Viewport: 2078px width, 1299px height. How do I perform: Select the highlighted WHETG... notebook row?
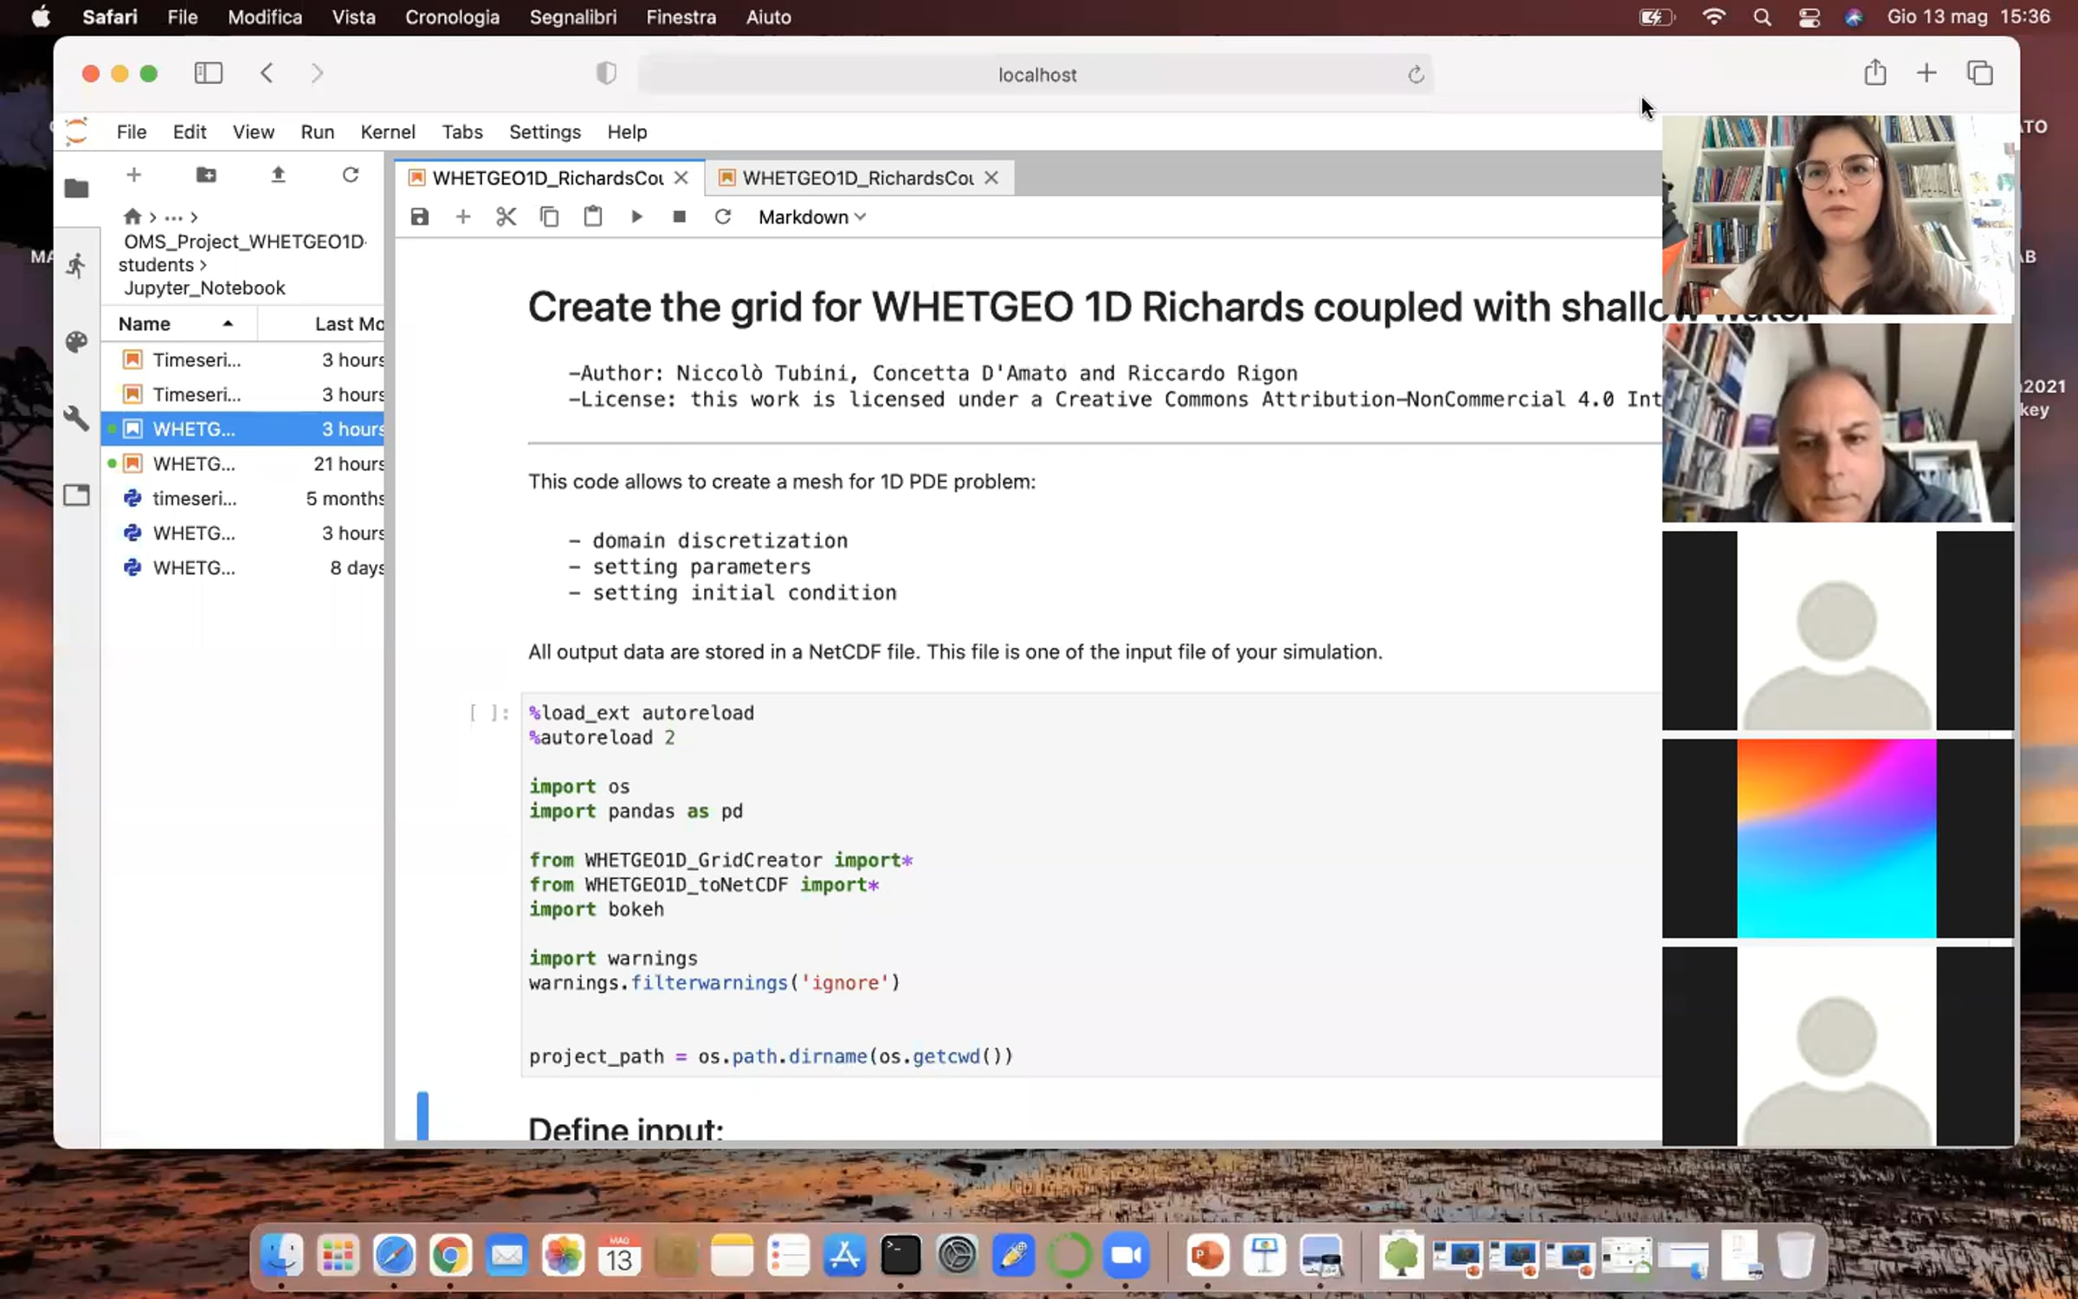[242, 429]
